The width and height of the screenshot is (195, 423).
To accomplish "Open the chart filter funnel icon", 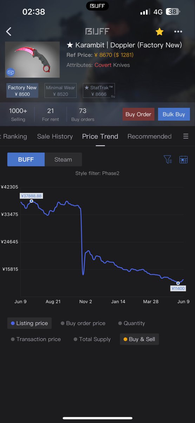I will click(x=168, y=159).
